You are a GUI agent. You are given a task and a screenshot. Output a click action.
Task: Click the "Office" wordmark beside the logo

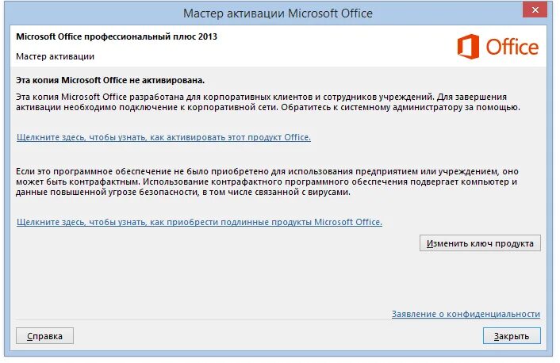tap(512, 47)
